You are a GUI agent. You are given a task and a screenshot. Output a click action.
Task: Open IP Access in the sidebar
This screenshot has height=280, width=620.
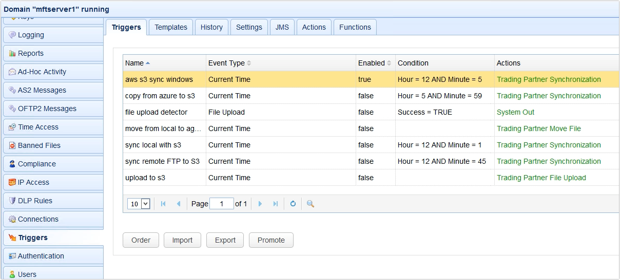click(33, 182)
